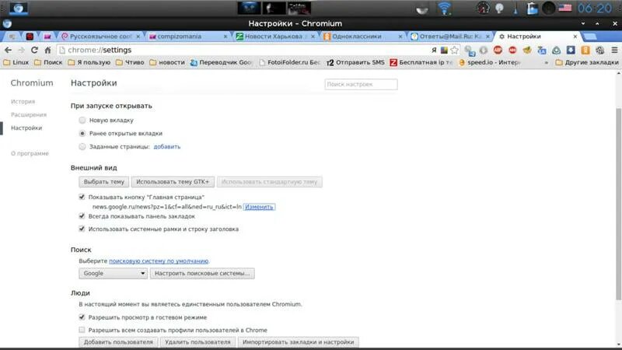
Task: Open the second red adblock extension icon
Action: (x=512, y=50)
